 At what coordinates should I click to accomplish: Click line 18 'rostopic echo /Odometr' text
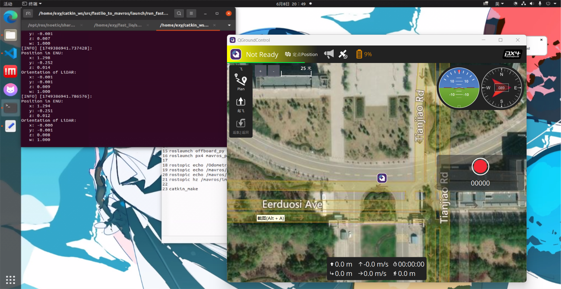198,165
